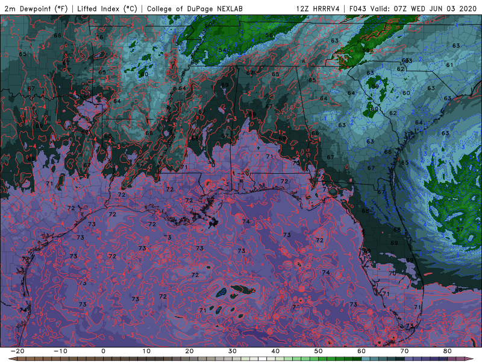Click the "20" label on the color scale
Image resolution: width=482 pixels, height=362 pixels.
pyautogui.click(x=189, y=351)
